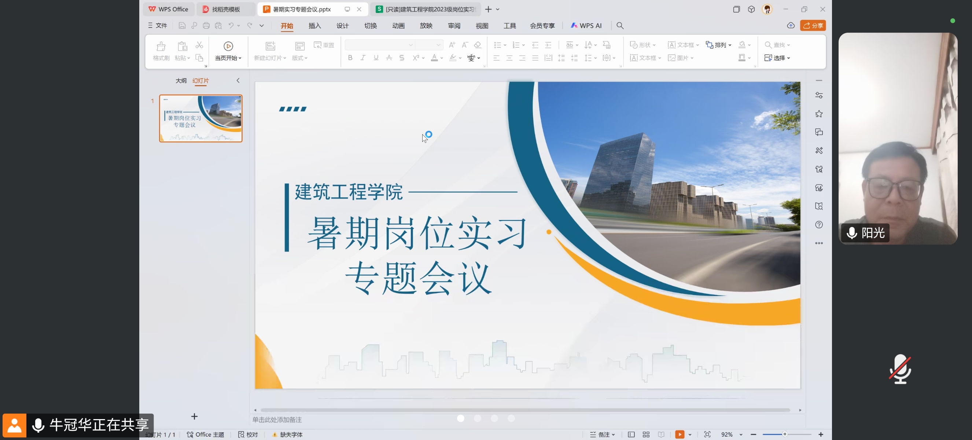Click the zoom slider handle
972x440 pixels.
coord(784,434)
